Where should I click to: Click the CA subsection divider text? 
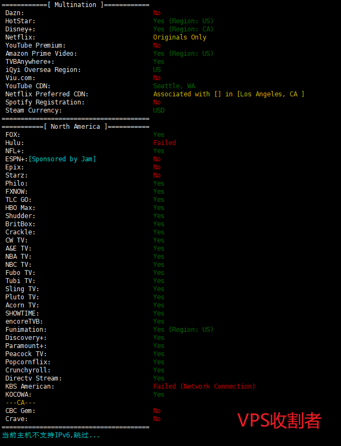tap(21, 403)
